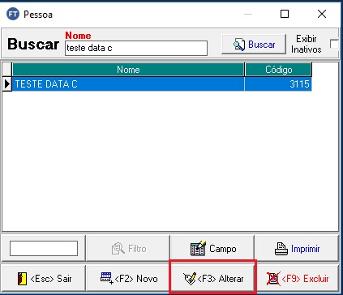Click the Alterar pencil tag icon

coord(190,278)
